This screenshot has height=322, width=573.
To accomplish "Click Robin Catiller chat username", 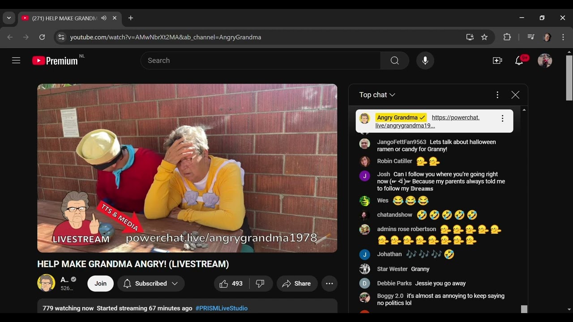I will pos(394,161).
